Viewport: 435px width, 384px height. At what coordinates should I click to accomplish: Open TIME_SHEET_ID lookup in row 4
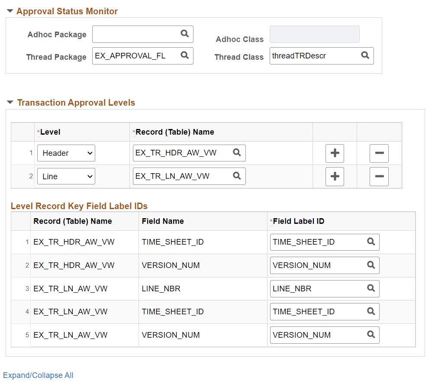(x=371, y=311)
